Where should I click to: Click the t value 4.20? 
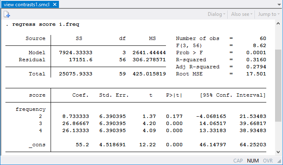coord(149,123)
